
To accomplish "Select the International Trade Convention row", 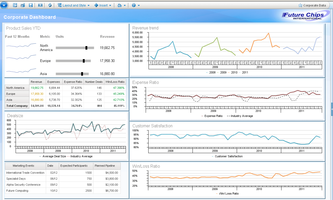I will 25,173.
